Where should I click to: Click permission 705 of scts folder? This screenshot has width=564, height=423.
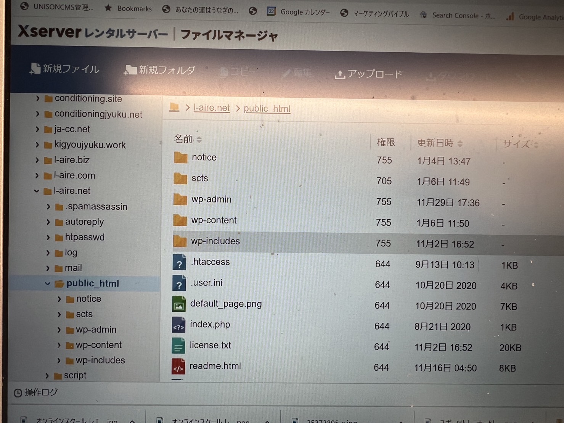(384, 181)
